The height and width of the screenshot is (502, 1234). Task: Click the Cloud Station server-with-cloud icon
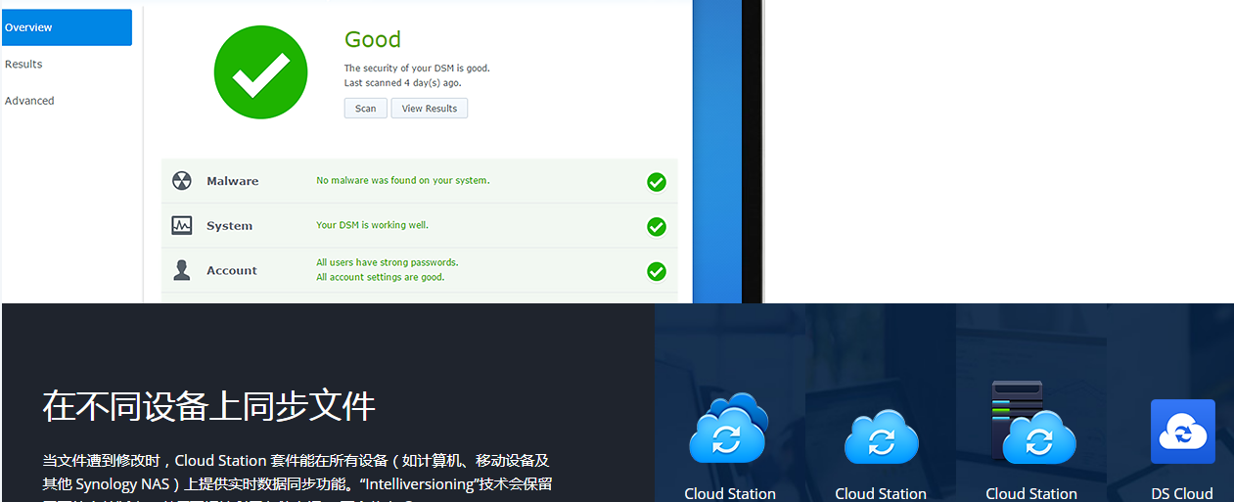click(x=1032, y=422)
